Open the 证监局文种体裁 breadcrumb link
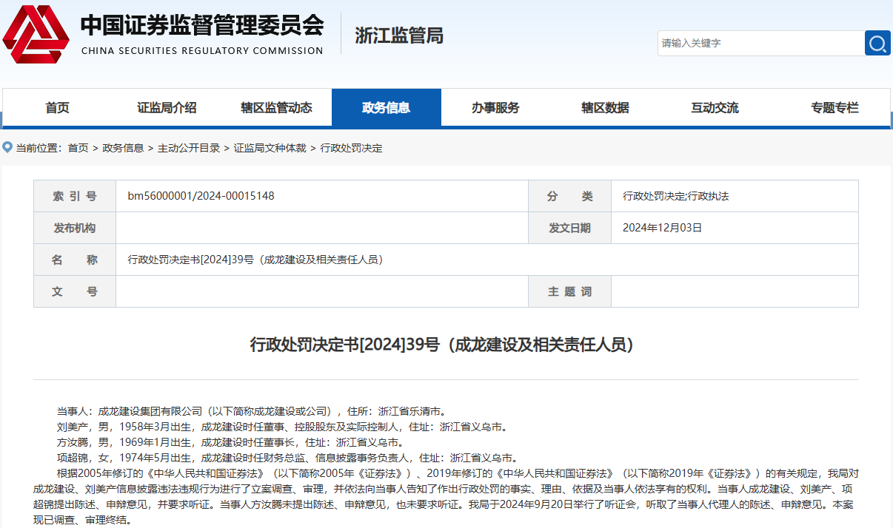This screenshot has height=528, width=893. 270,148
